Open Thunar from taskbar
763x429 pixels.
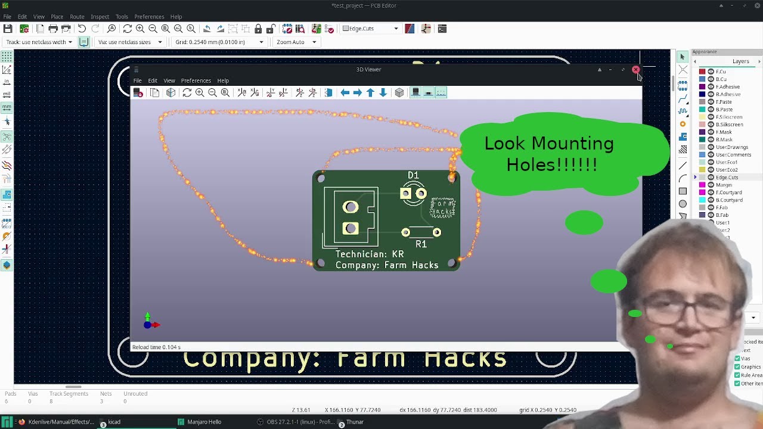[355, 422]
